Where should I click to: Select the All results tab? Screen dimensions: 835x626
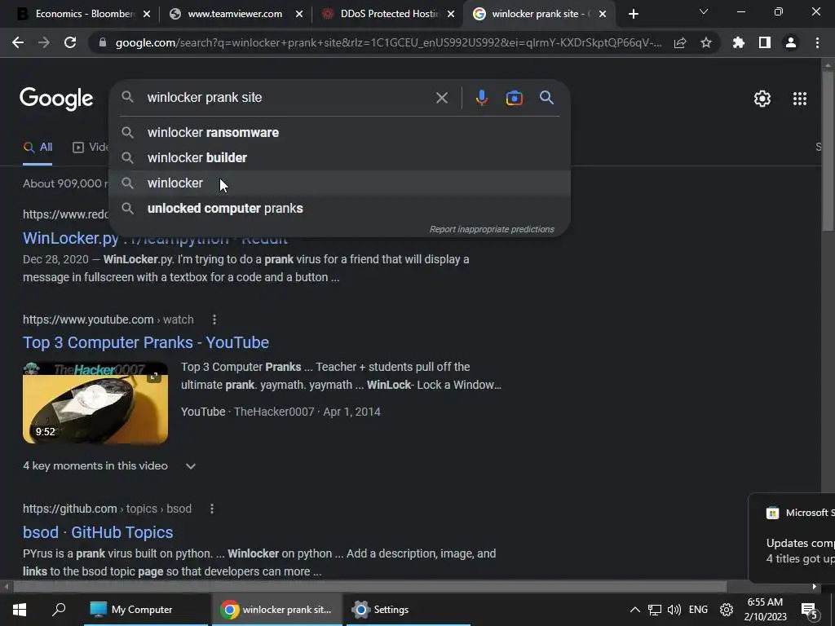click(38, 148)
